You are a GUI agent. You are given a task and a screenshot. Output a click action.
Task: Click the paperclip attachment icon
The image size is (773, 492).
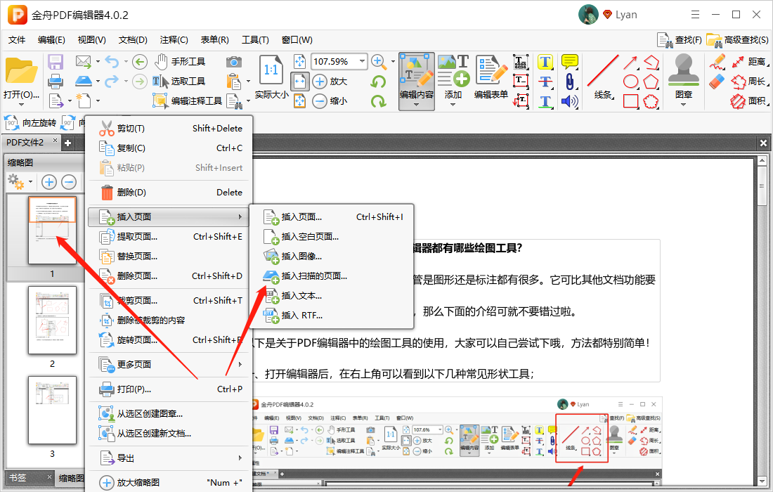[569, 82]
